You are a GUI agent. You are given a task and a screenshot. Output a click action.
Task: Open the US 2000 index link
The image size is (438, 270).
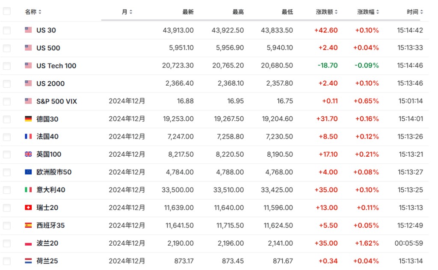coord(50,83)
